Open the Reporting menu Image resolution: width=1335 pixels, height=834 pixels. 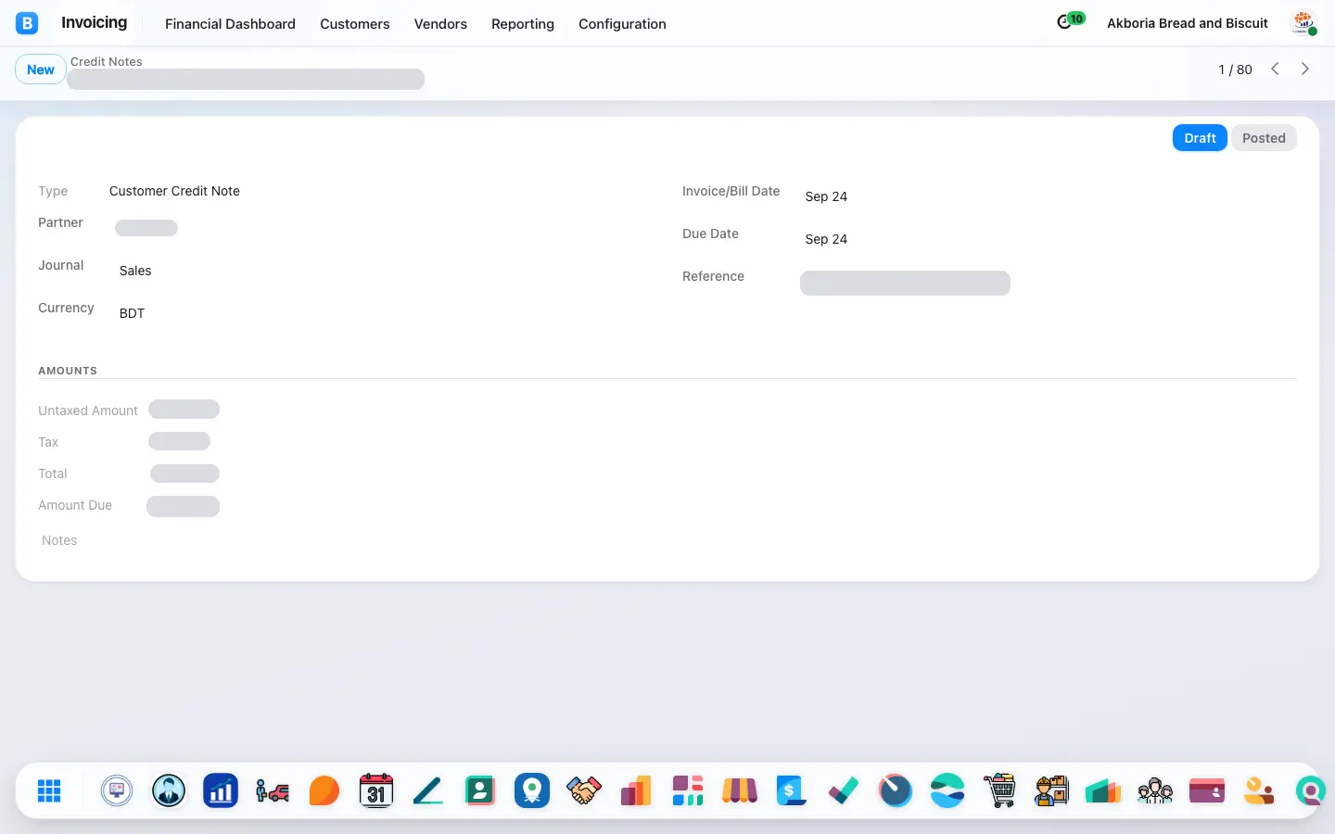(x=523, y=24)
